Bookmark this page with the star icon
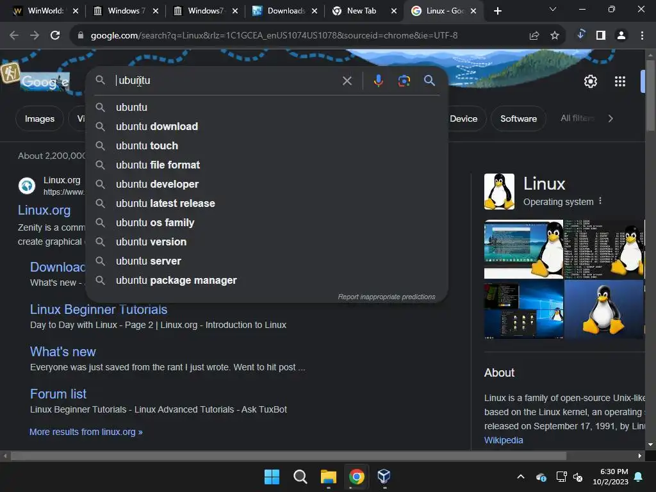This screenshot has height=492, width=656. click(555, 36)
